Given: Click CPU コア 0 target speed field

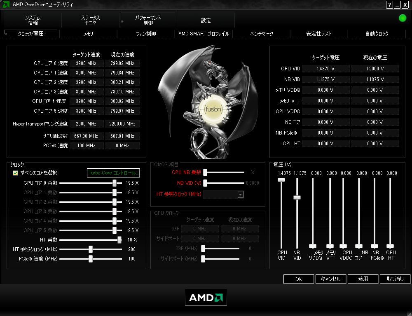Looking at the screenshot, I should click(x=87, y=63).
